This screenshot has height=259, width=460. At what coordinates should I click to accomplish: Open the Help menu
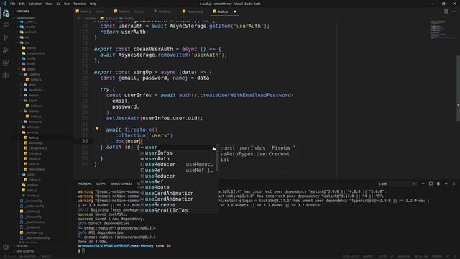(93, 4)
